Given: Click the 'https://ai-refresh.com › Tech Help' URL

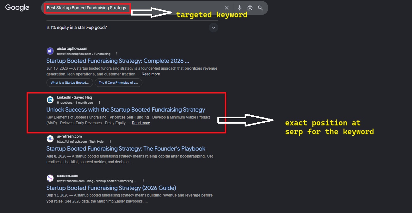Looking at the screenshot, I should 80,142.
